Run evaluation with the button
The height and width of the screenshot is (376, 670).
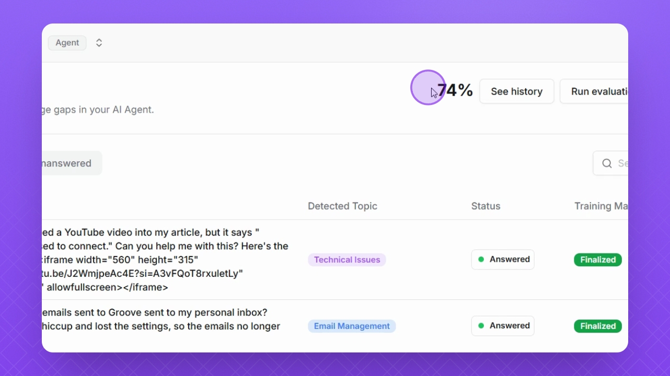[596, 91]
